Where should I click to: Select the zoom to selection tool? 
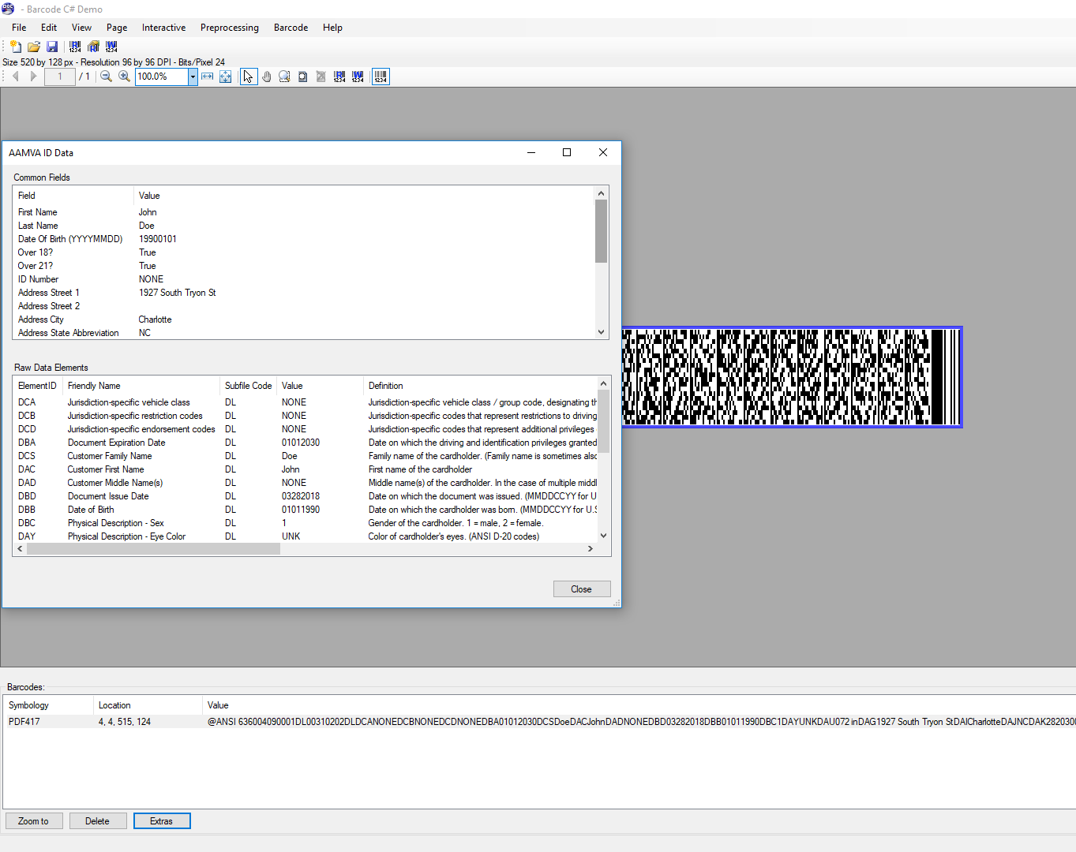click(284, 77)
